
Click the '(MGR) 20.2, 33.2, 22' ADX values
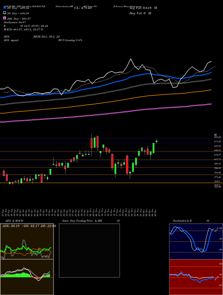click(x=46, y=37)
